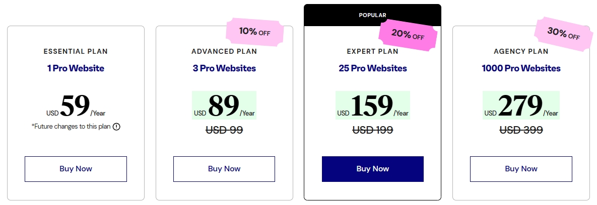Screen dimensions: 597x205
Task: Click the 1000 Pro Websites text
Action: 521,68
